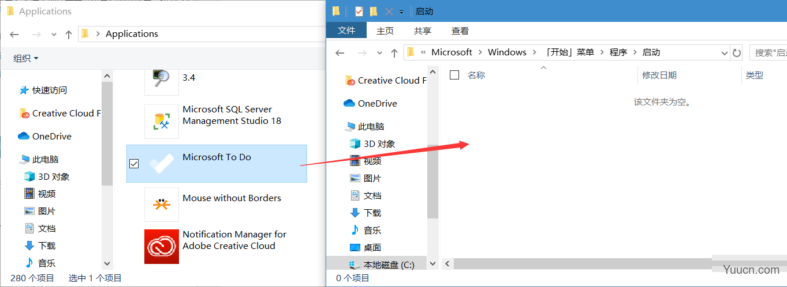Open 图片 in 启动 window sidebar
Viewport: 787px width, 287px height.
pos(365,179)
